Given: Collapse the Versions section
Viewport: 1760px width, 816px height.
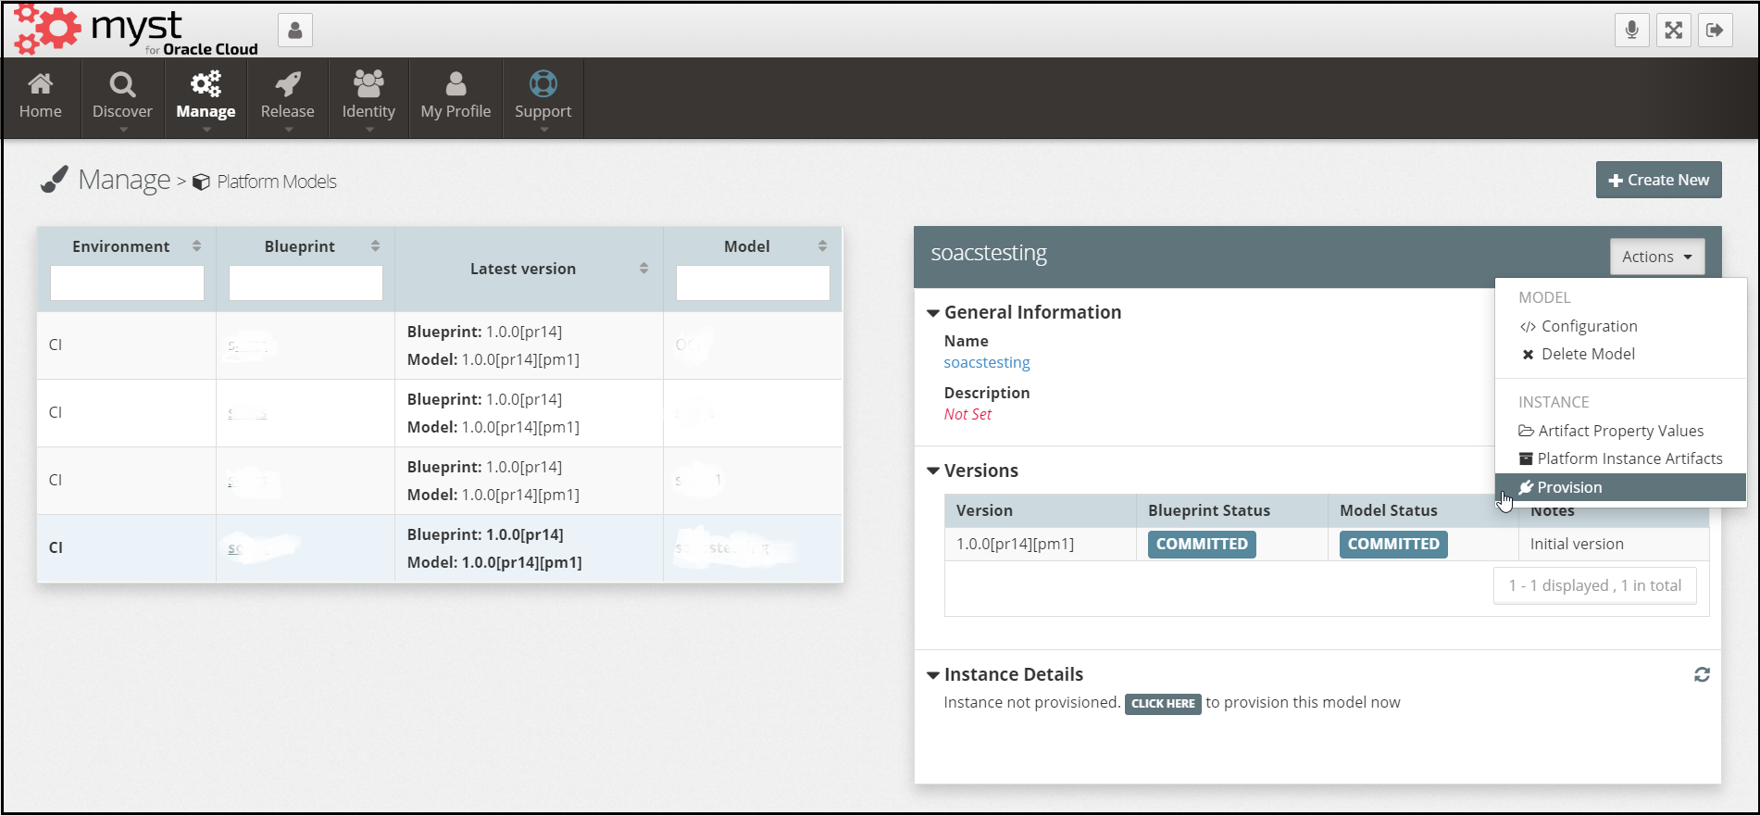Looking at the screenshot, I should pyautogui.click(x=933, y=471).
